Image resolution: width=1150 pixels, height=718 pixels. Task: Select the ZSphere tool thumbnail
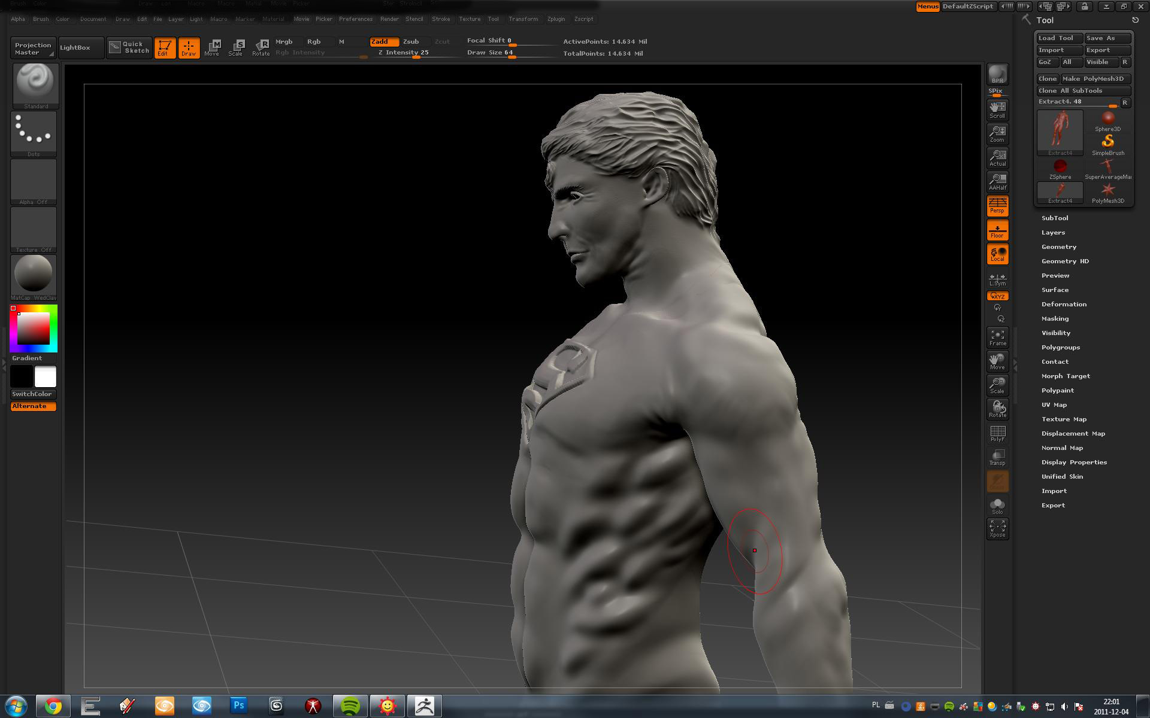click(x=1060, y=169)
